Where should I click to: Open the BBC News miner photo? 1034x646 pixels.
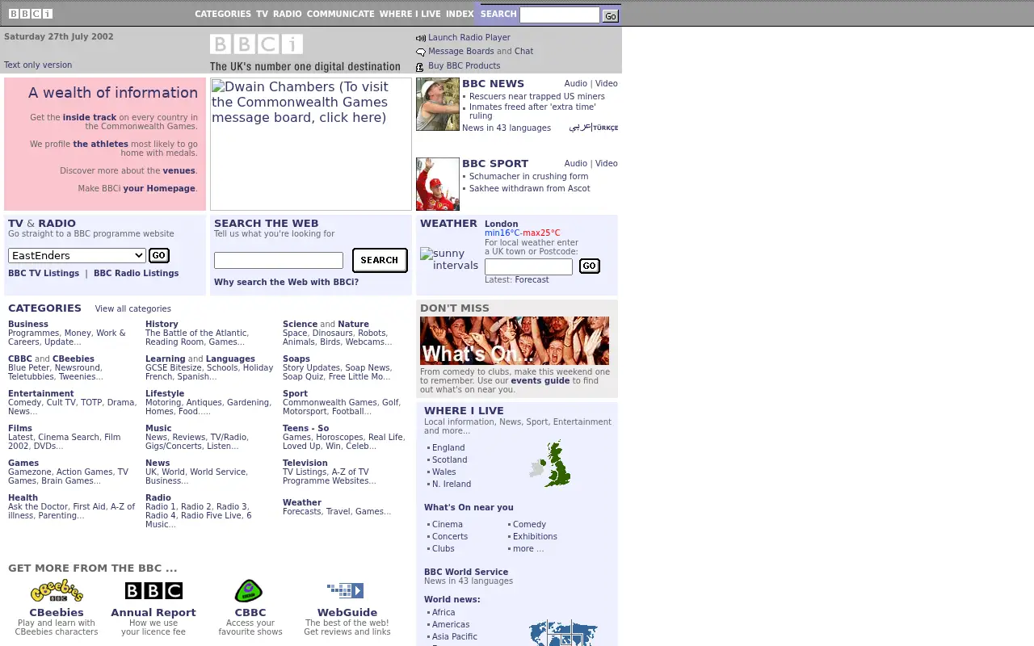438,104
